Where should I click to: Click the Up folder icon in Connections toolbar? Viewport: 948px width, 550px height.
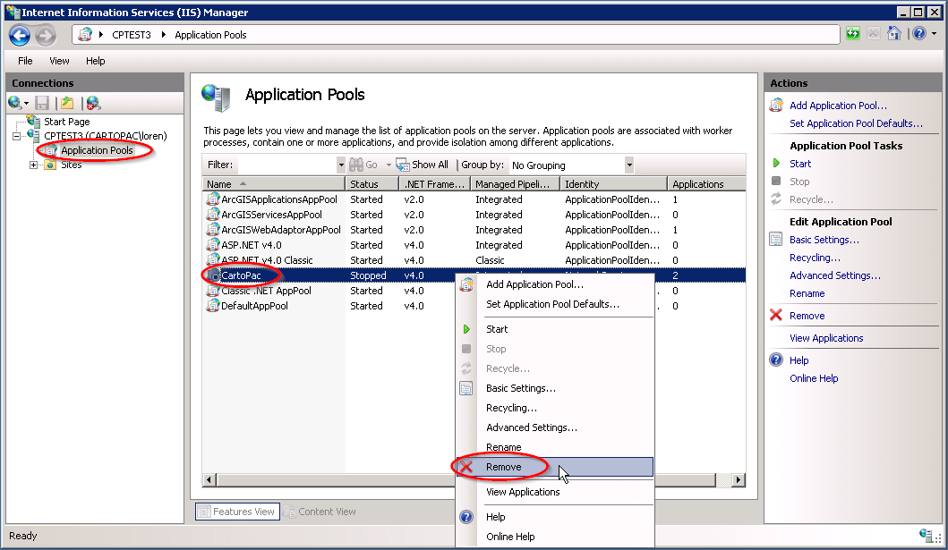(67, 103)
